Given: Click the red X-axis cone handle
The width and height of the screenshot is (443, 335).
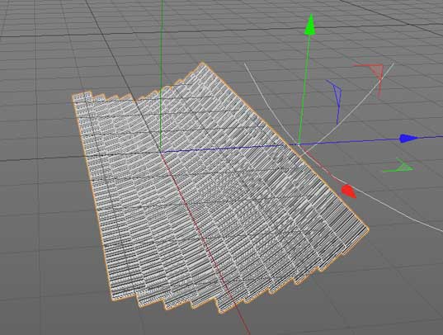Looking at the screenshot, I should pos(349,191).
